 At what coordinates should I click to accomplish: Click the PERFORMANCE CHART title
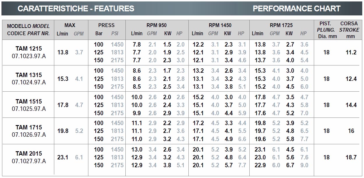[x=296, y=8]
